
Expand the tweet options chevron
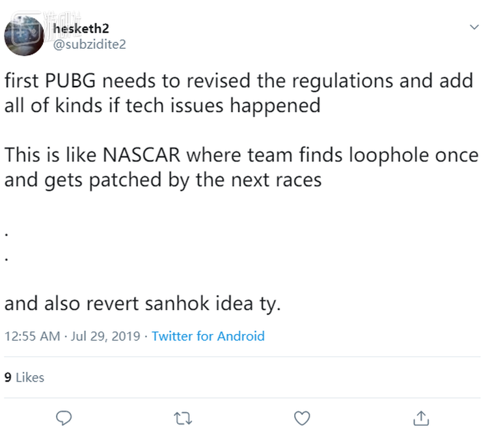click(474, 27)
